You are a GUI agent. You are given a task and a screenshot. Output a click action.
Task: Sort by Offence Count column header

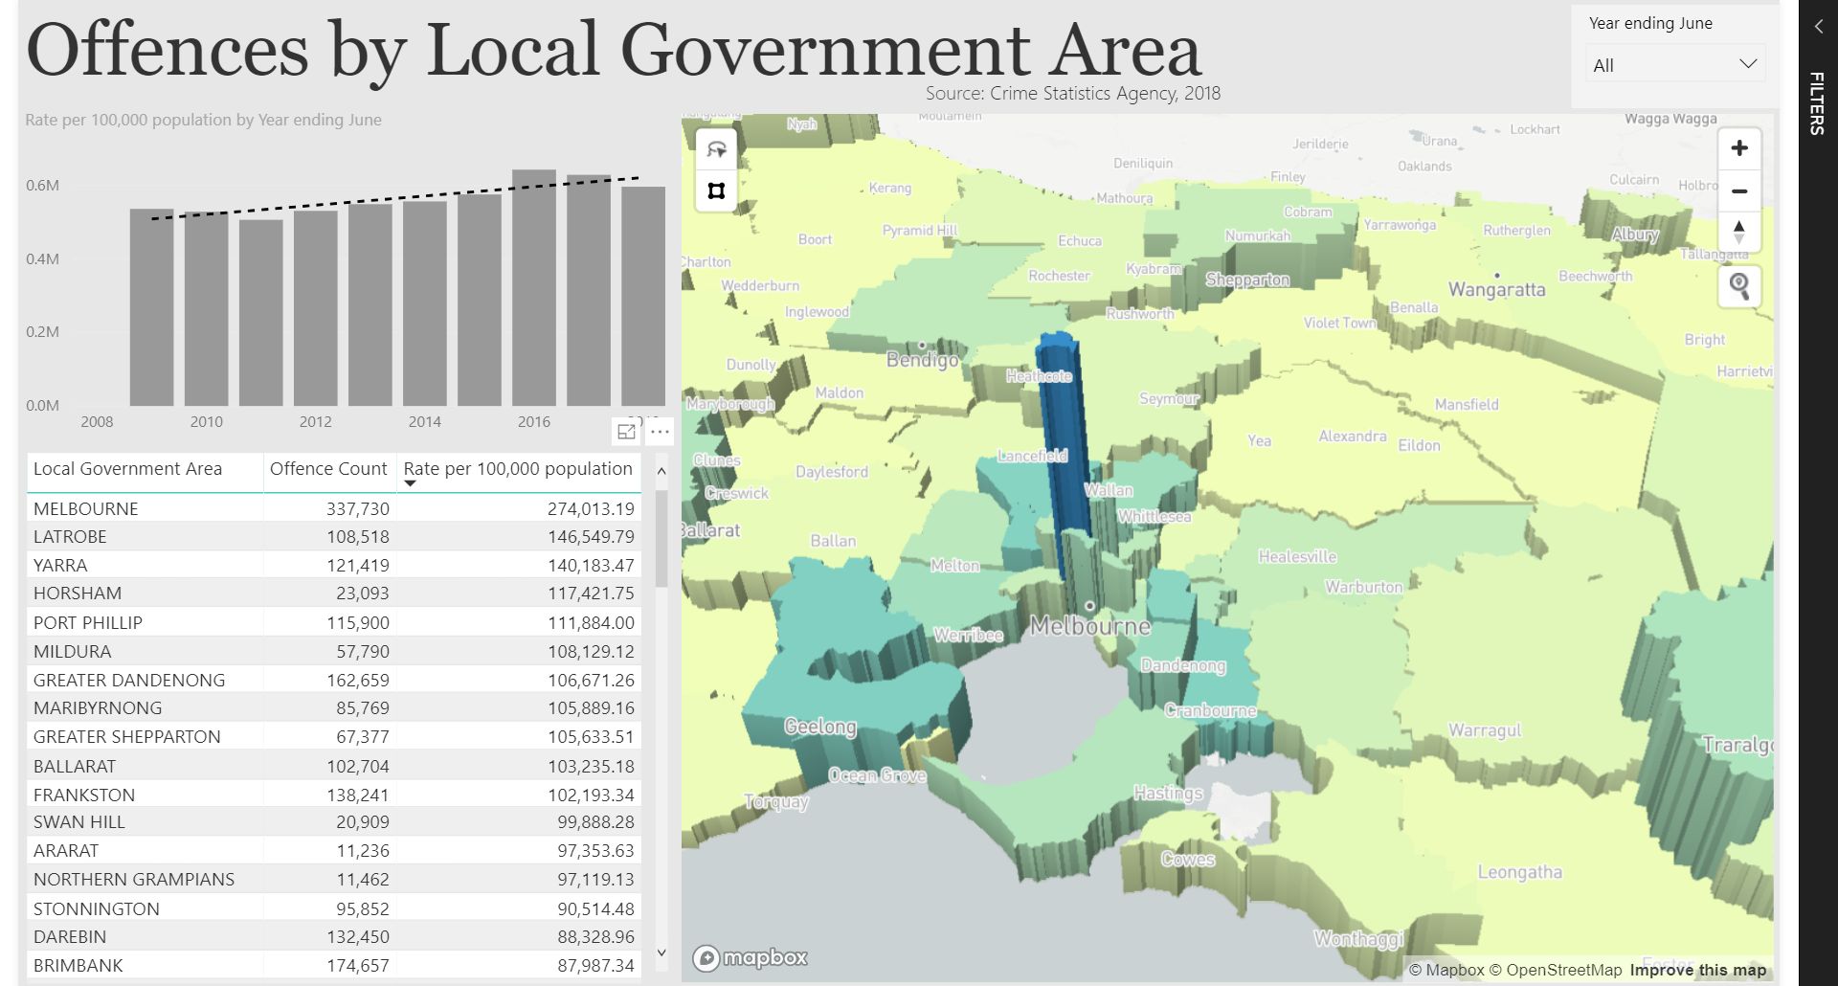click(328, 469)
